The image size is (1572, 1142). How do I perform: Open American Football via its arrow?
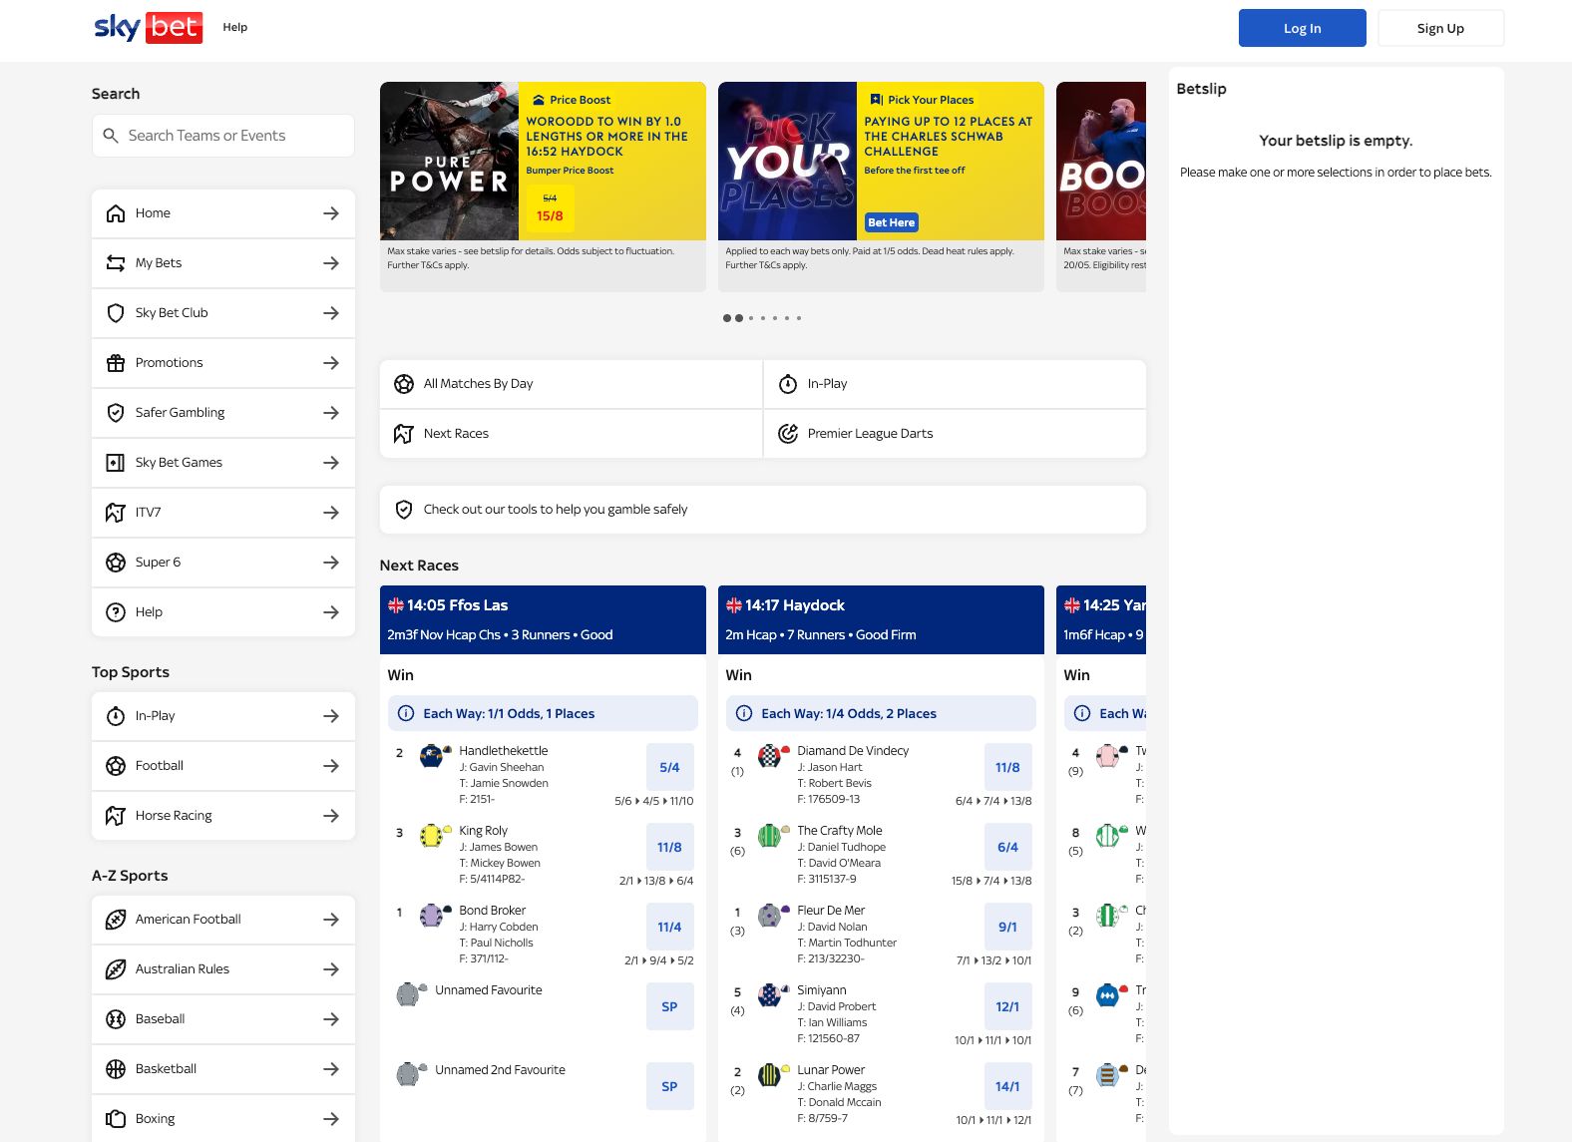(331, 920)
